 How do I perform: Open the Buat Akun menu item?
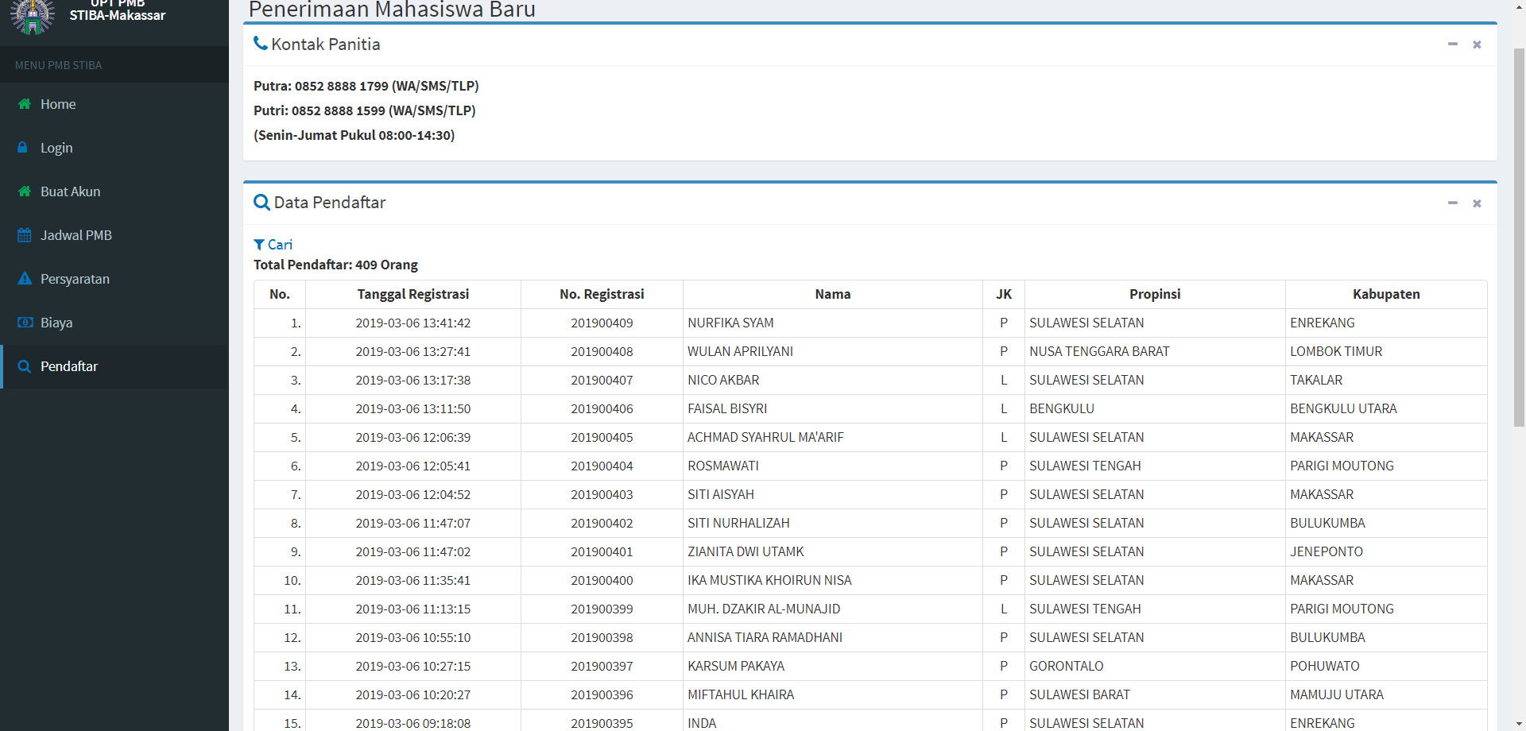[70, 191]
